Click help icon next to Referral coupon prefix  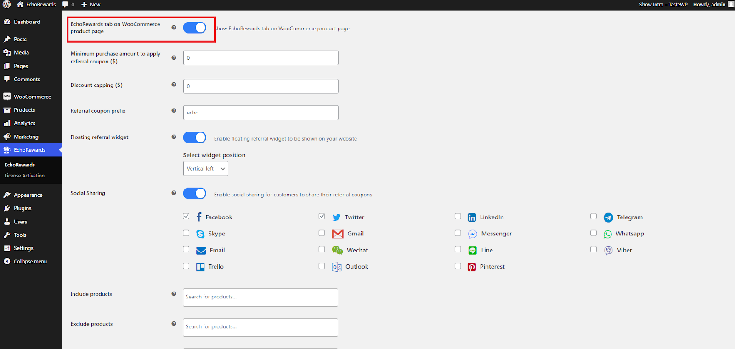click(x=174, y=110)
